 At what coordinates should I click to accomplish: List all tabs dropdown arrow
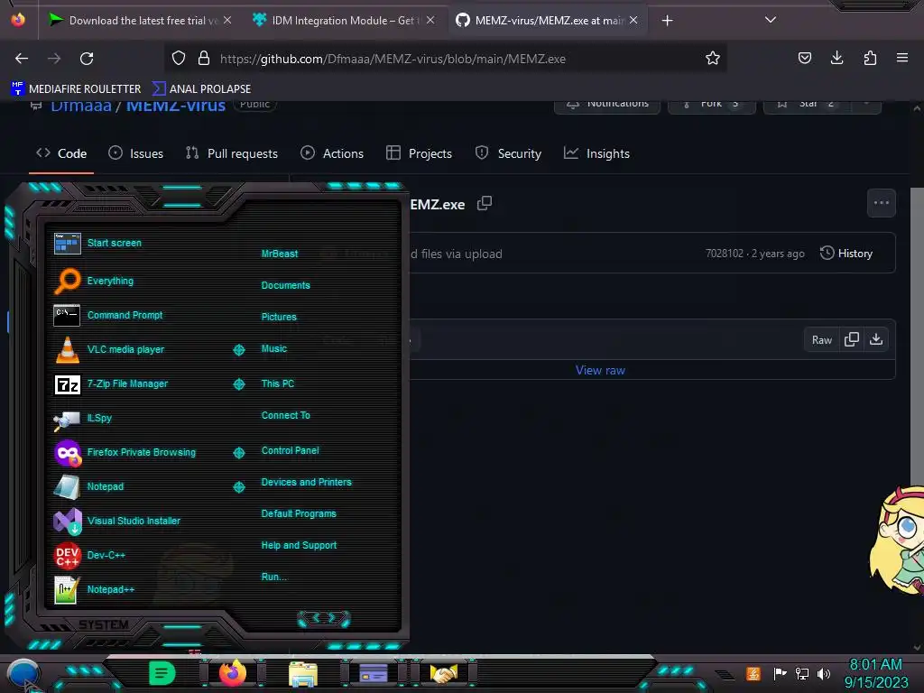coord(771,20)
